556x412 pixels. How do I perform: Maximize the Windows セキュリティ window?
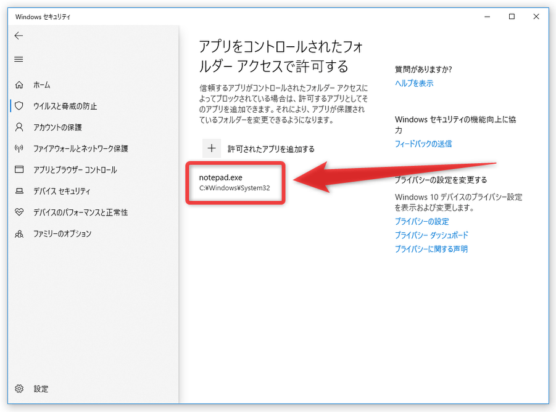coord(512,17)
